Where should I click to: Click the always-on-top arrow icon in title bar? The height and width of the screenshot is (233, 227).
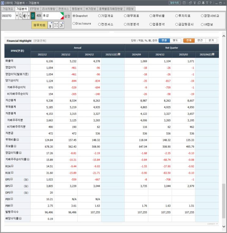(x=195, y=3)
